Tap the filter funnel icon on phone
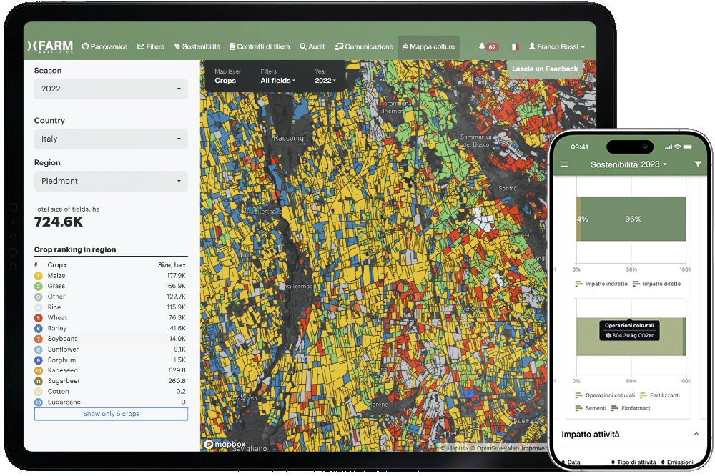715x476 pixels. [698, 164]
